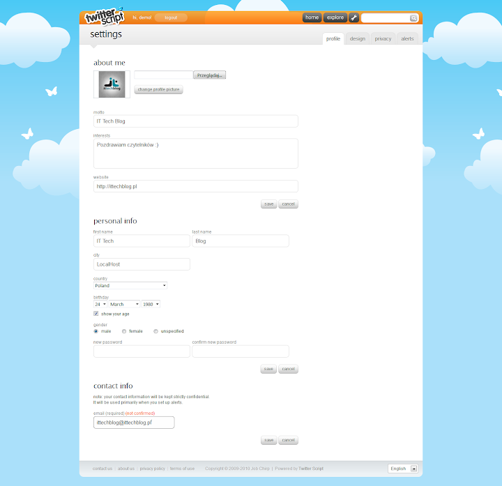The image size is (502, 486).
Task: Save the personal info section
Action: tap(268, 369)
